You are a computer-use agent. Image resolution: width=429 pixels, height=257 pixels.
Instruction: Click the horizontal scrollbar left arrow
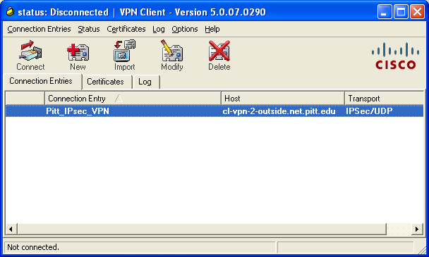click(11, 229)
